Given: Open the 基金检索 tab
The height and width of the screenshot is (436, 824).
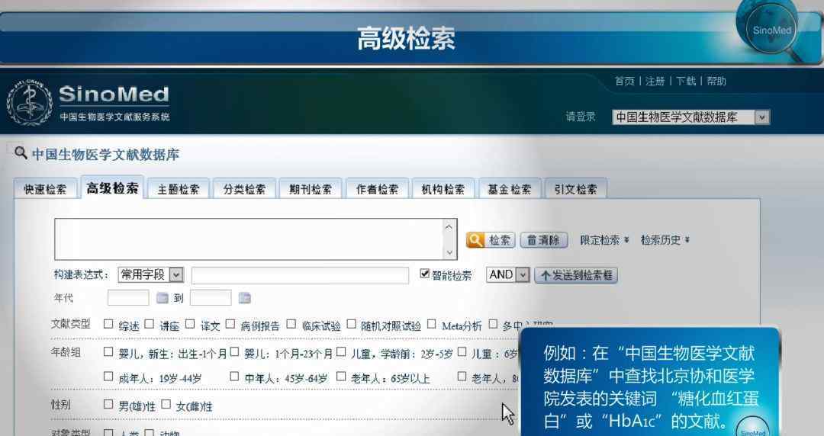Looking at the screenshot, I should (x=509, y=189).
